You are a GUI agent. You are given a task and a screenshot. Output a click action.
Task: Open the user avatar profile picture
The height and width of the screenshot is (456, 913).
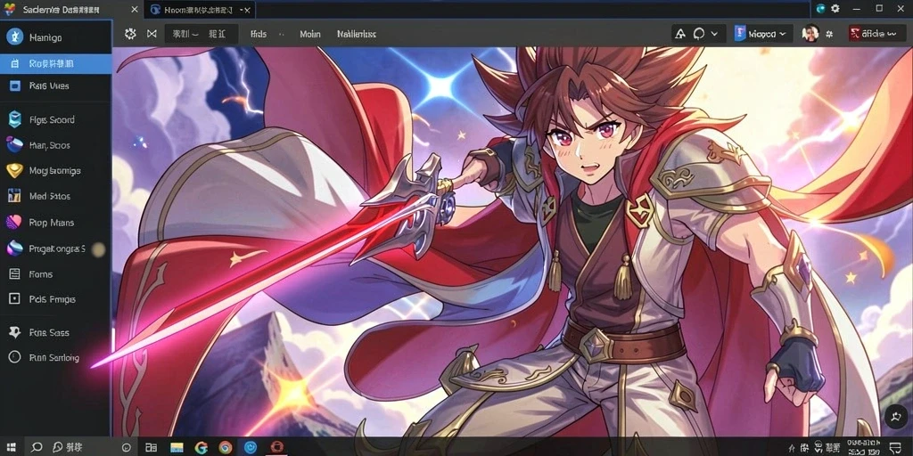[x=810, y=34]
